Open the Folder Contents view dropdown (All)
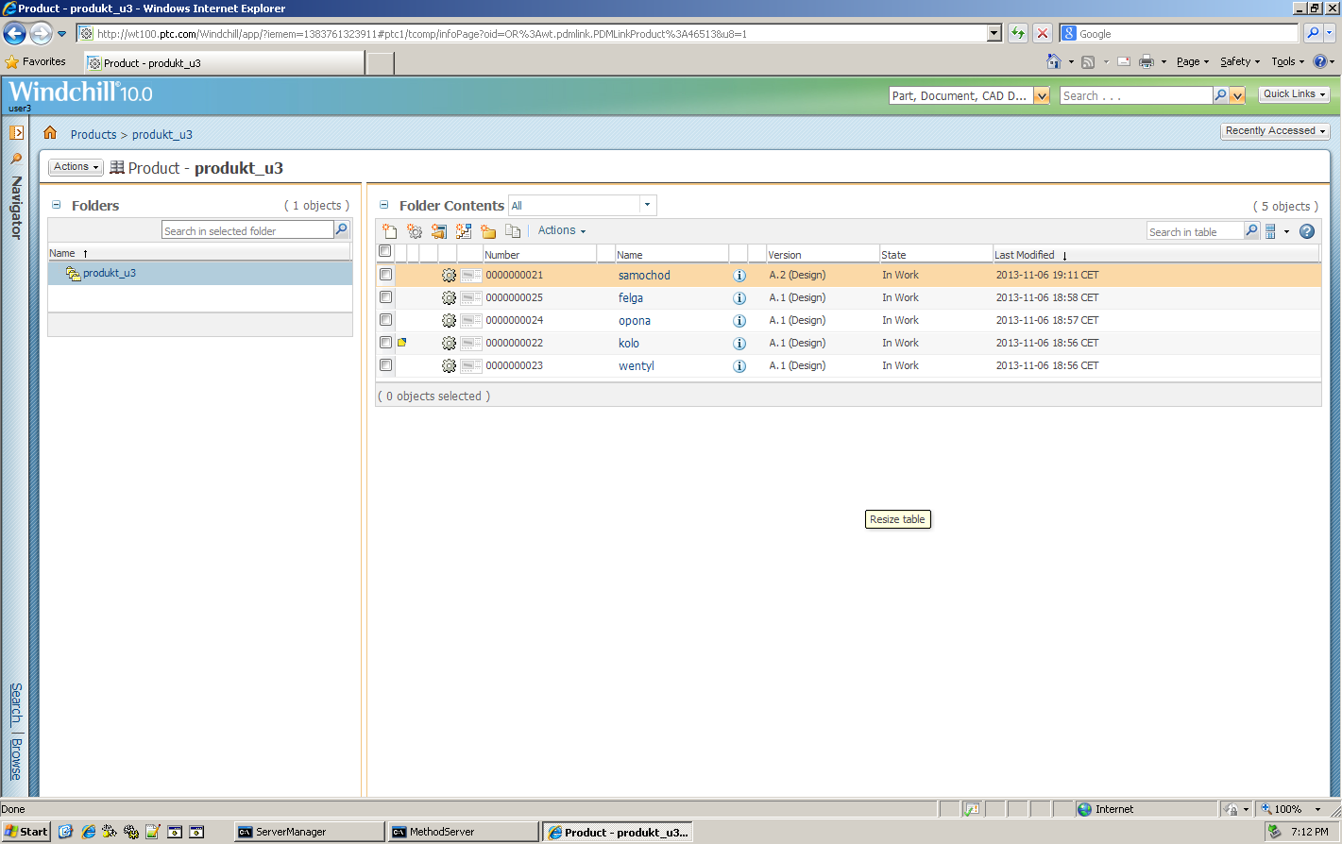 tap(647, 205)
